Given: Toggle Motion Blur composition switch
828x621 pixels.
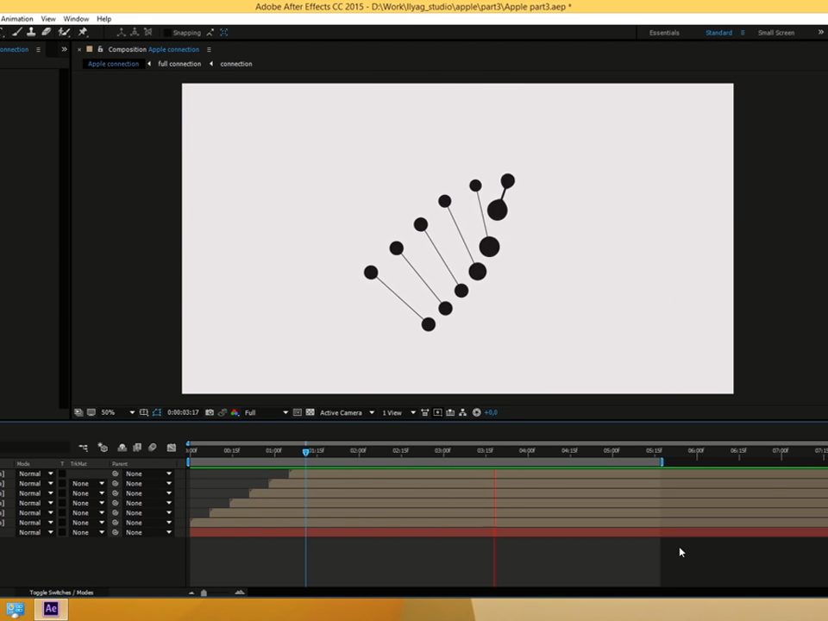Looking at the screenshot, I should coord(153,448).
